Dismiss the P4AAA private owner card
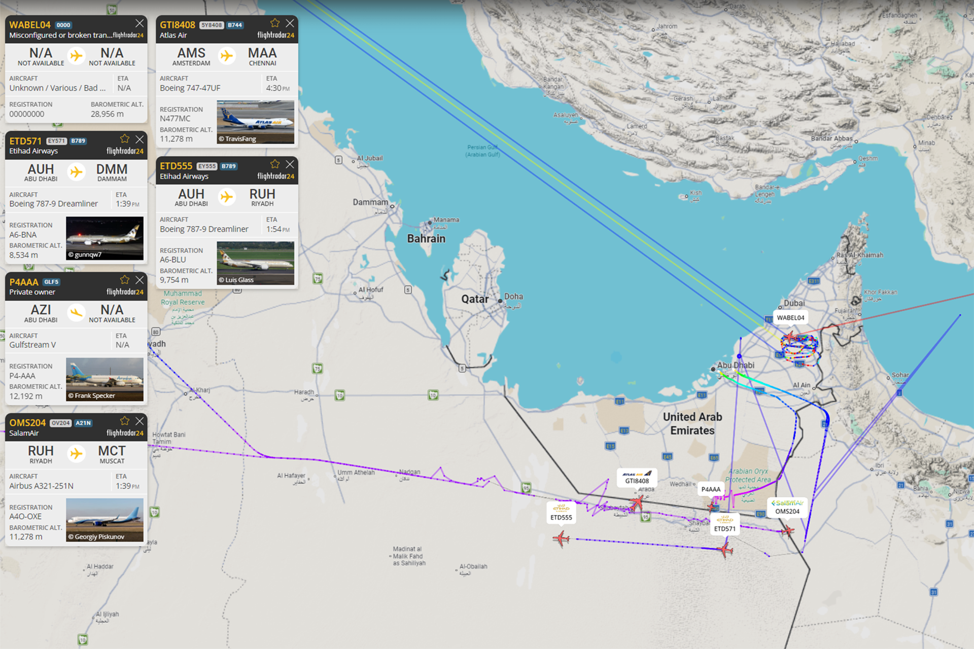 click(140, 280)
